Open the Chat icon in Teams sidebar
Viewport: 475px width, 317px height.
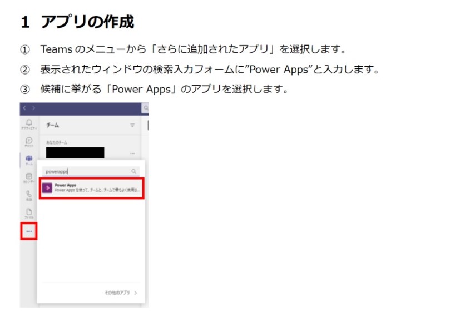(28, 141)
